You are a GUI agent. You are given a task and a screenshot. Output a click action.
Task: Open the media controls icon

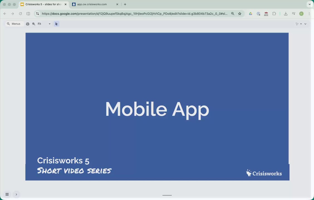pos(294,14)
